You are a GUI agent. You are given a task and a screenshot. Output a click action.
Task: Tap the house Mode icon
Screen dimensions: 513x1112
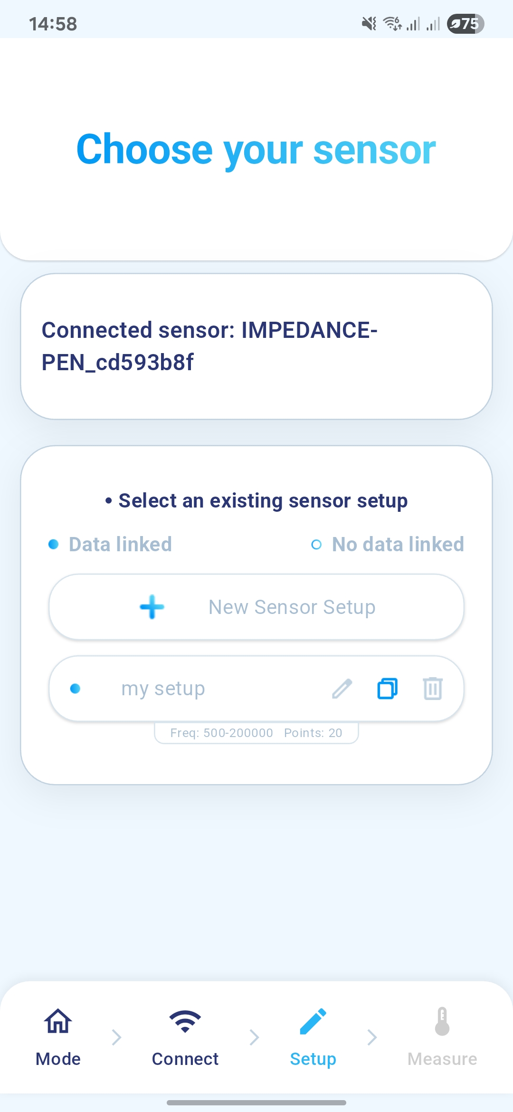coord(58,1021)
